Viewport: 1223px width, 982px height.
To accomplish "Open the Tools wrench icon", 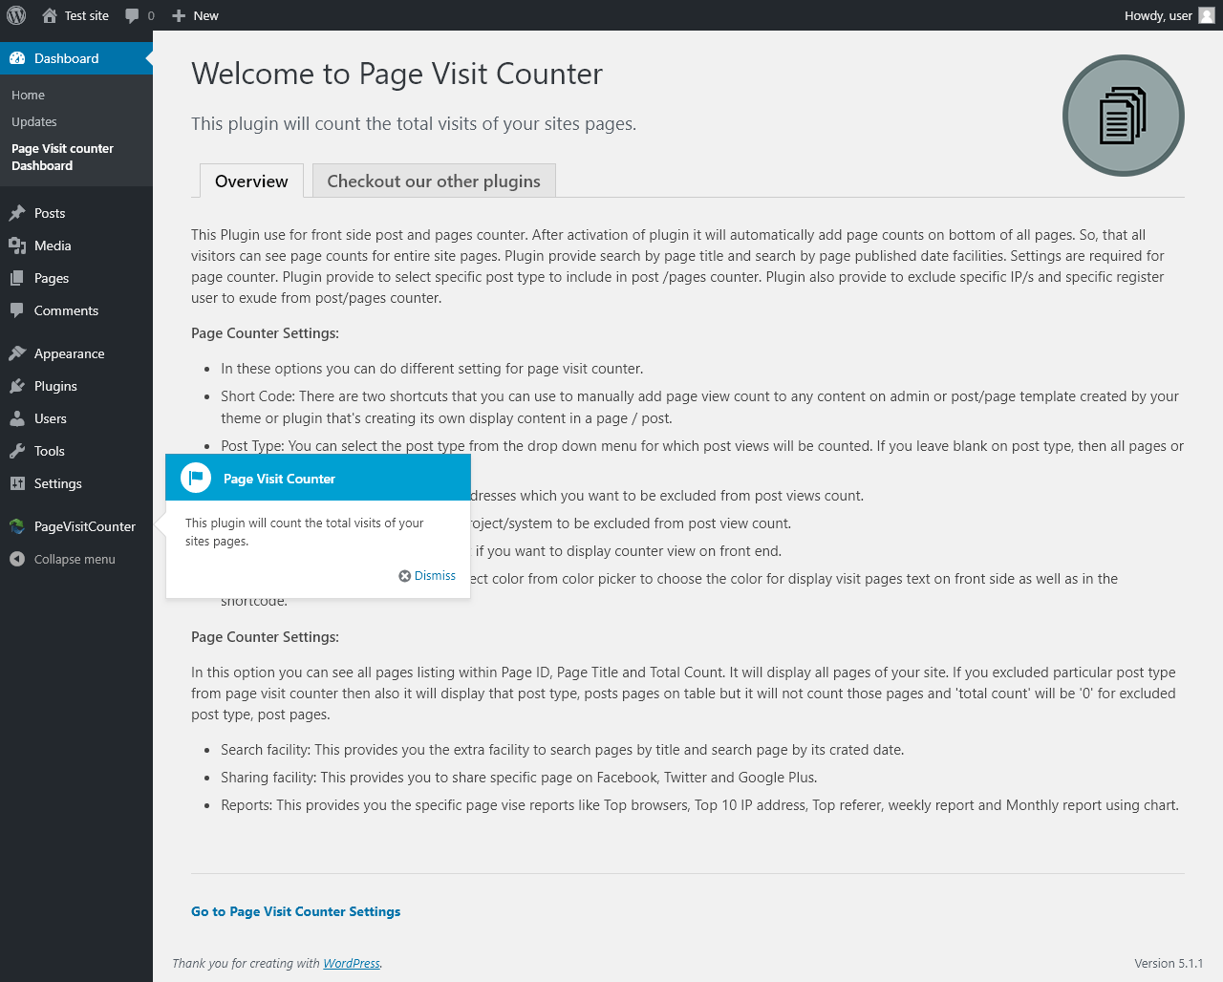I will (x=17, y=451).
